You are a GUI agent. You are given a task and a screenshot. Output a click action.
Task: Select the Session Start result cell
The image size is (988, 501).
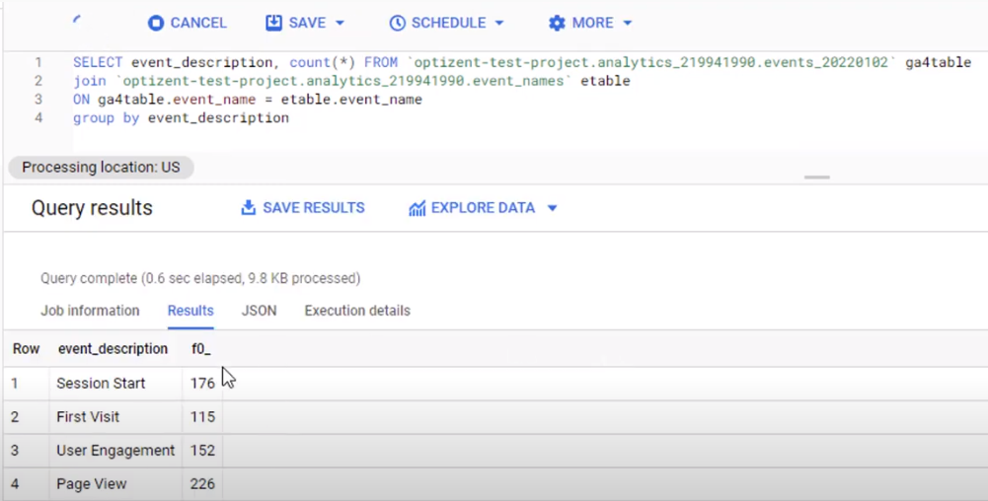[101, 384]
